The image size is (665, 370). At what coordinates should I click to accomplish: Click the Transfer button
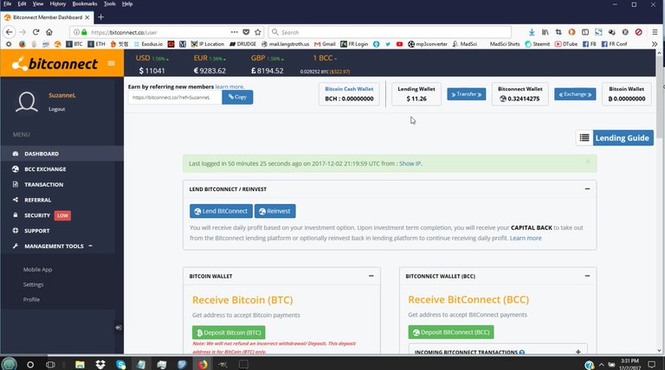pos(467,94)
